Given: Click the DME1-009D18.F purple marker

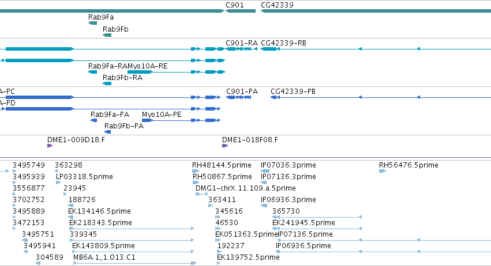Looking at the screenshot, I should click(x=50, y=146).
